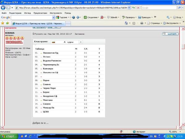The image size is (185, 139).
Task: Expand Google Toolbar search suggestions dropdown
Action: pos(54,18)
